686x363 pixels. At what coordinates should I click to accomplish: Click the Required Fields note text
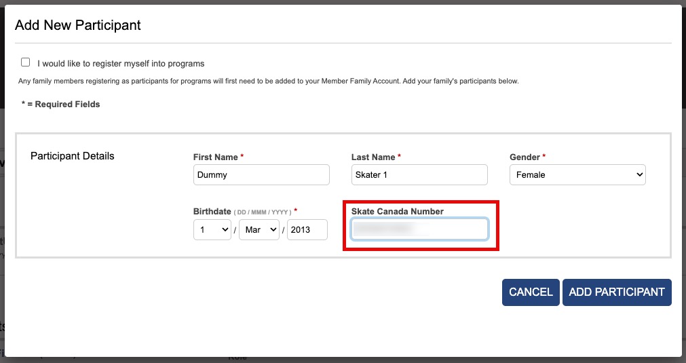pyautogui.click(x=61, y=104)
